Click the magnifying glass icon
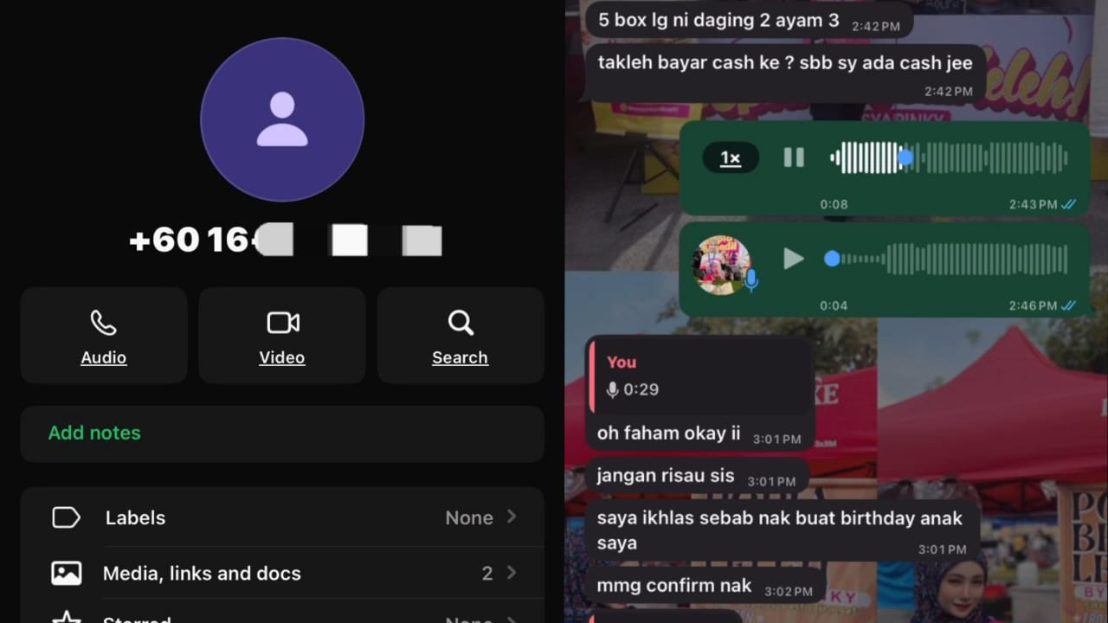This screenshot has height=623, width=1108. (x=461, y=323)
